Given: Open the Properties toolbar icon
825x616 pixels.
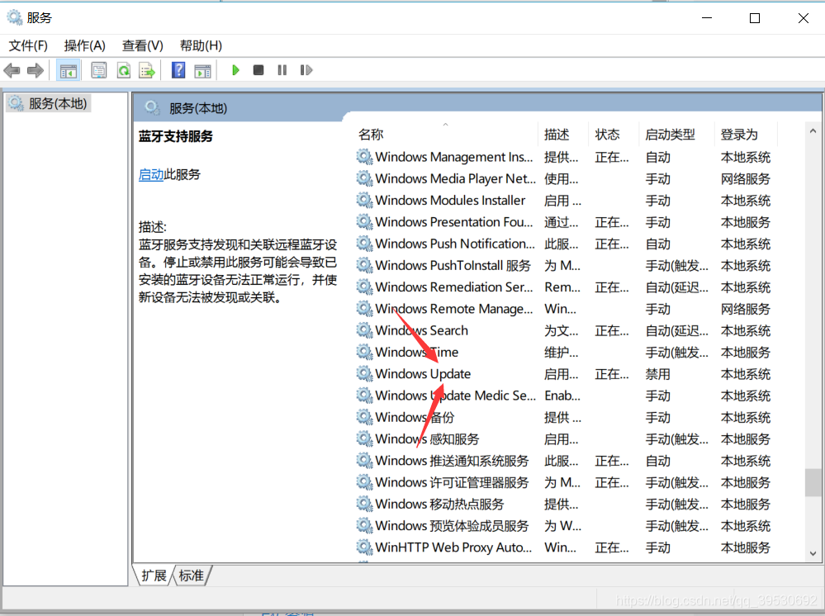Looking at the screenshot, I should tap(98, 70).
